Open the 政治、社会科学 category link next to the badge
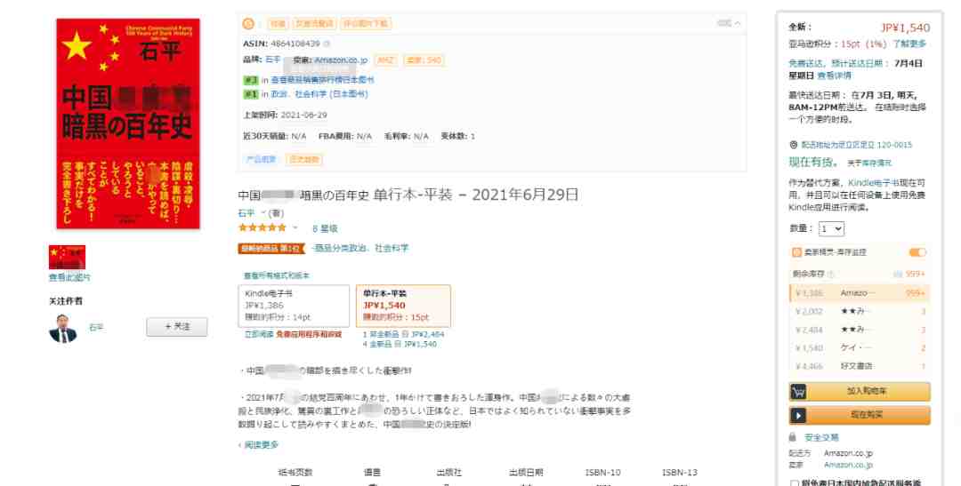 click(x=359, y=248)
